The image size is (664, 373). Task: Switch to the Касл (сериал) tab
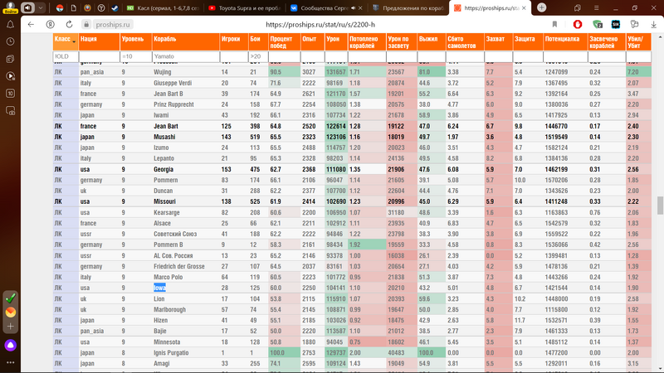[x=163, y=7]
